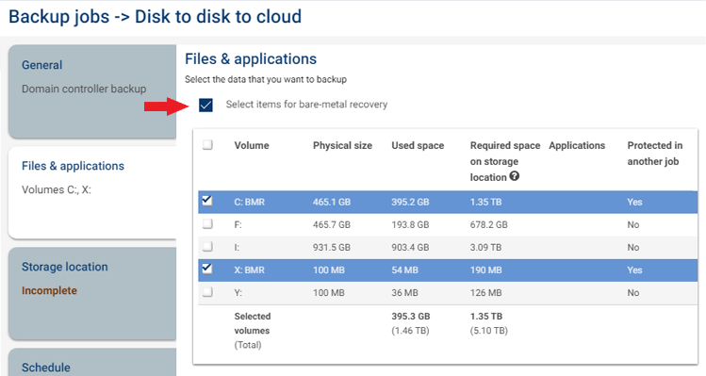
Task: Click the Physical size column header
Action: [342, 145]
